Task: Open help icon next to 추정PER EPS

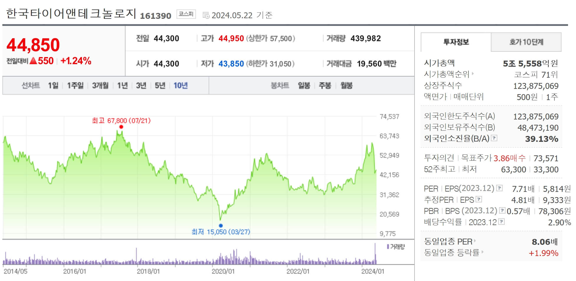Action: pos(479,199)
